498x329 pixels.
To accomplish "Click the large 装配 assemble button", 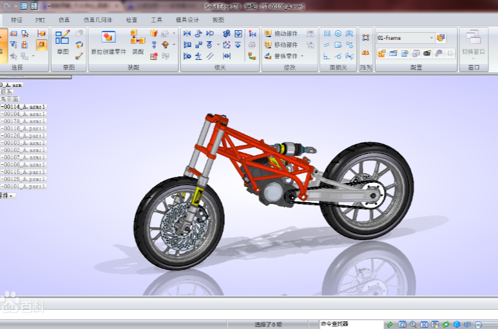I will pos(138,42).
